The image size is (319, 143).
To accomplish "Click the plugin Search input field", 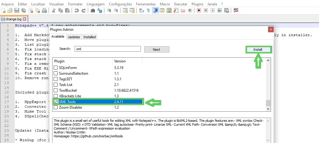I will click(108, 49).
